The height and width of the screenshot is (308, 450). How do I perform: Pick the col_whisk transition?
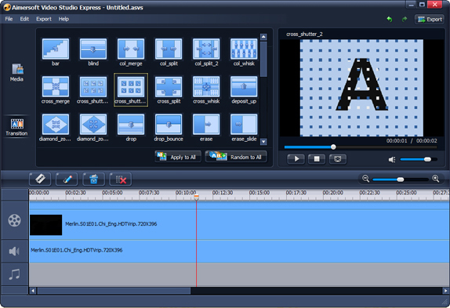(244, 49)
